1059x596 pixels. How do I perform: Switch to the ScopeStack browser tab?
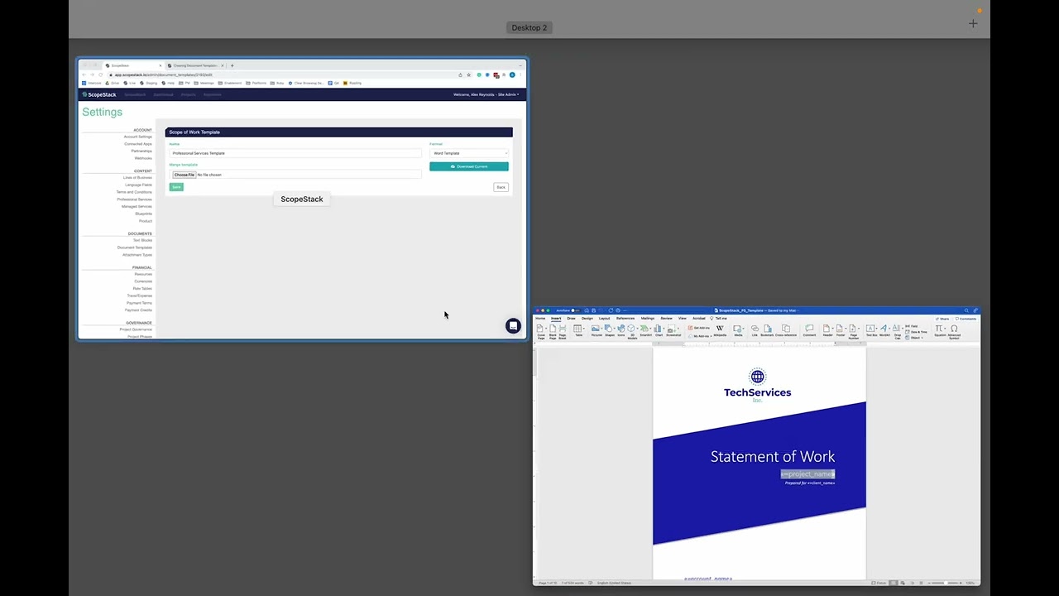132,65
